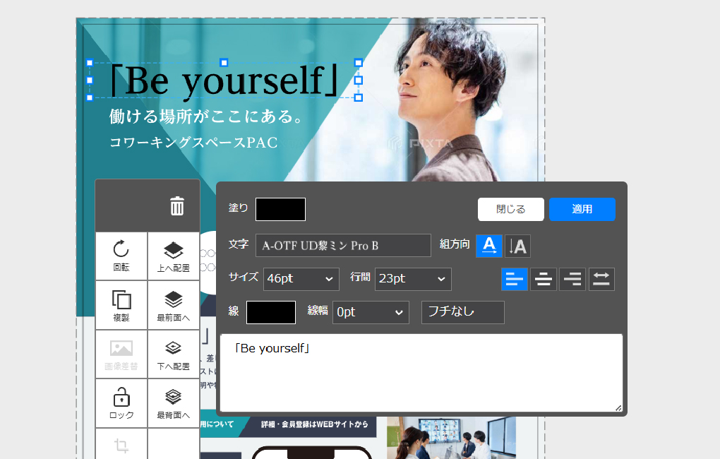The image size is (720, 459).
Task: Align text to the right
Action: 572,279
